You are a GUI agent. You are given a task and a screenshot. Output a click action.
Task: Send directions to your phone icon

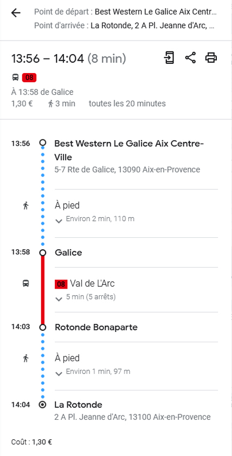tap(169, 57)
